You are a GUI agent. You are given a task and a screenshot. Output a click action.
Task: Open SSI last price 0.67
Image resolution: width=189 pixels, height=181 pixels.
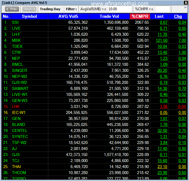(163, 22)
